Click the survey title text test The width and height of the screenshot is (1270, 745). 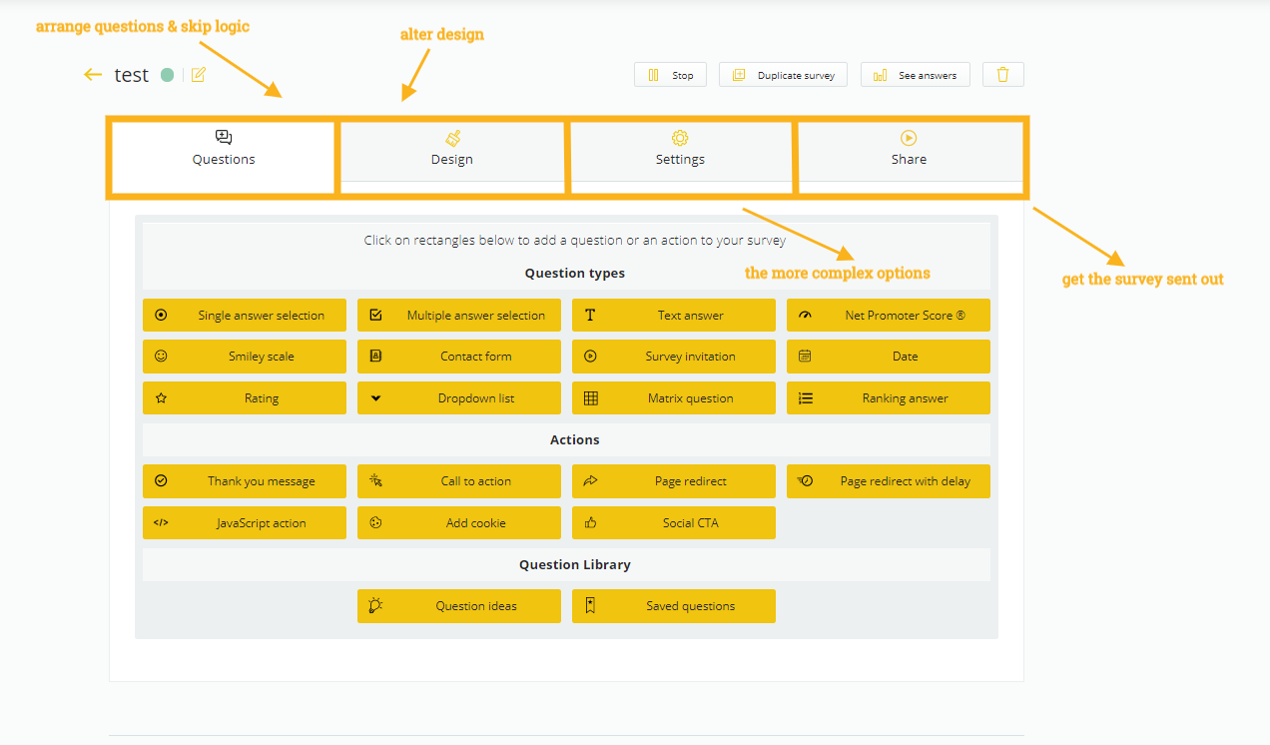click(x=131, y=75)
